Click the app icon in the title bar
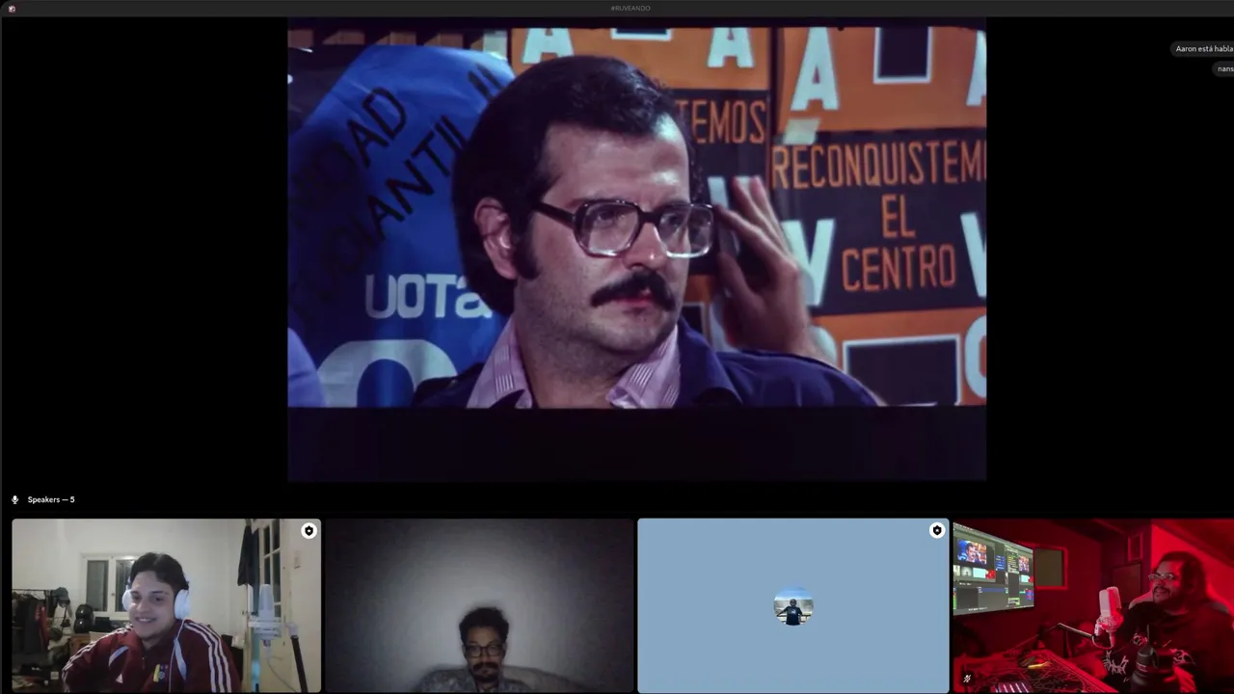1234x694 pixels. point(12,8)
